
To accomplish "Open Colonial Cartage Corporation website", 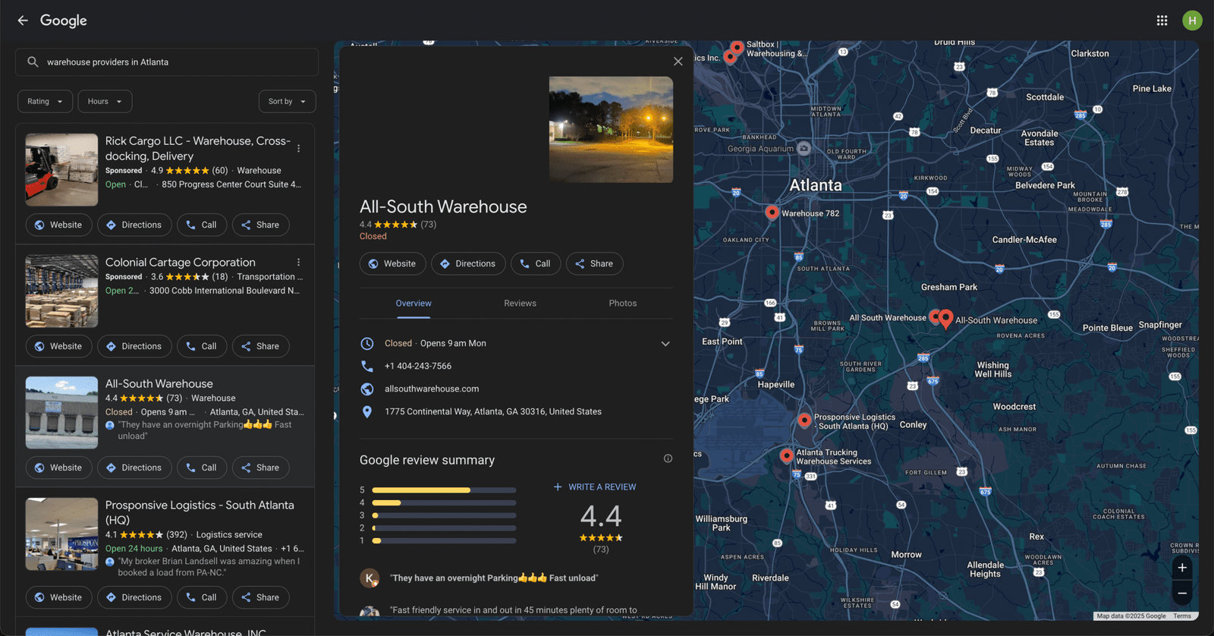I will (58, 347).
